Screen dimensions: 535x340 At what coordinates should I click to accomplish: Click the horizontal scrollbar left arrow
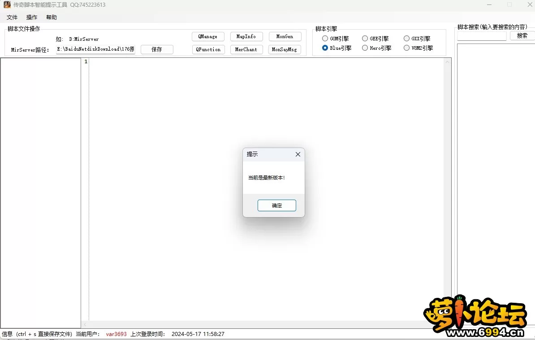coord(85,324)
